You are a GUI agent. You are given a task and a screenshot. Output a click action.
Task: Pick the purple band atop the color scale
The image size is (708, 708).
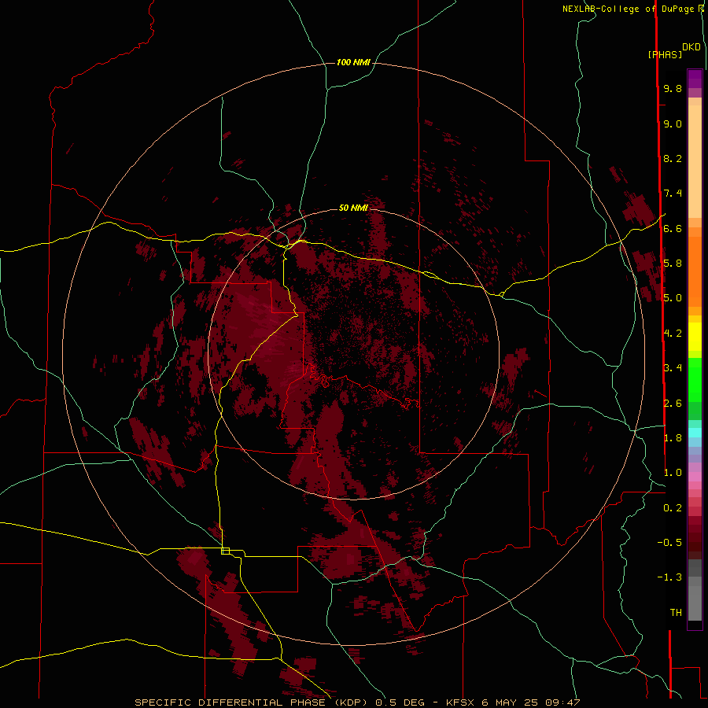tap(695, 79)
